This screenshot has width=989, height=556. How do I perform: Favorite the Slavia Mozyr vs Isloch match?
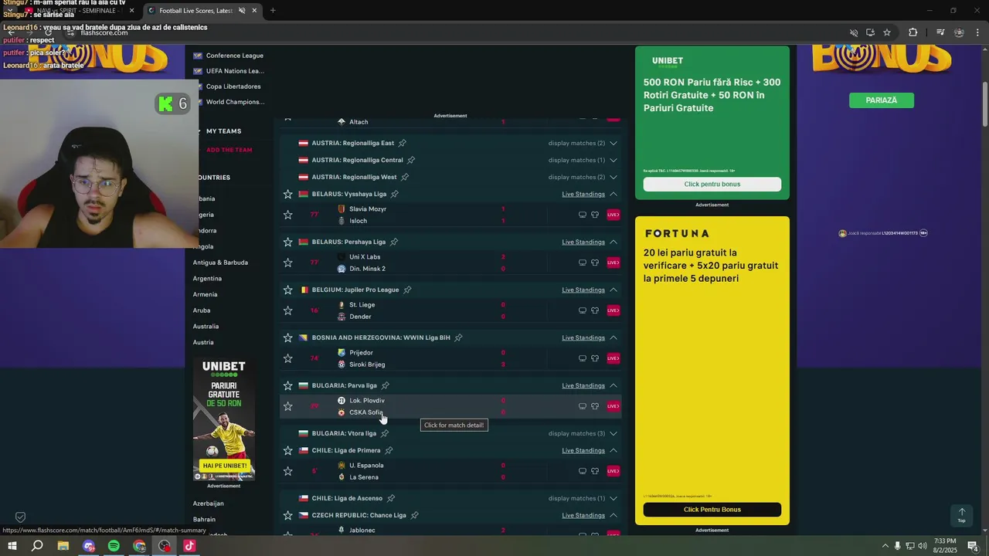(x=287, y=215)
